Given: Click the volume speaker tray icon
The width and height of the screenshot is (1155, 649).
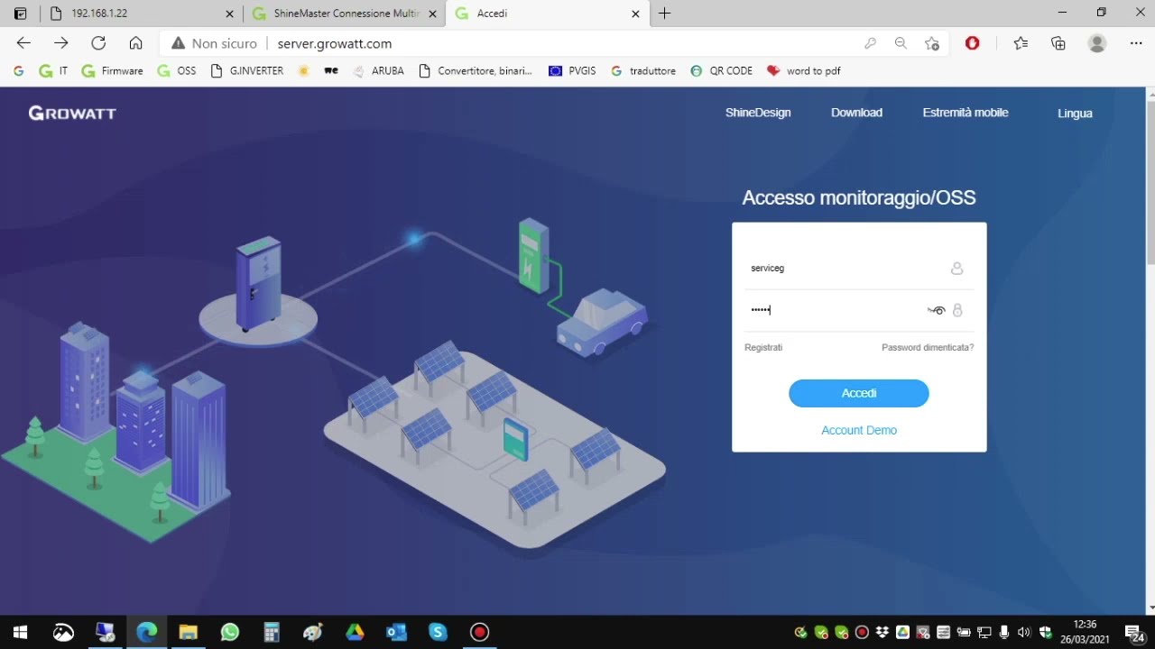Looking at the screenshot, I should (x=1024, y=633).
